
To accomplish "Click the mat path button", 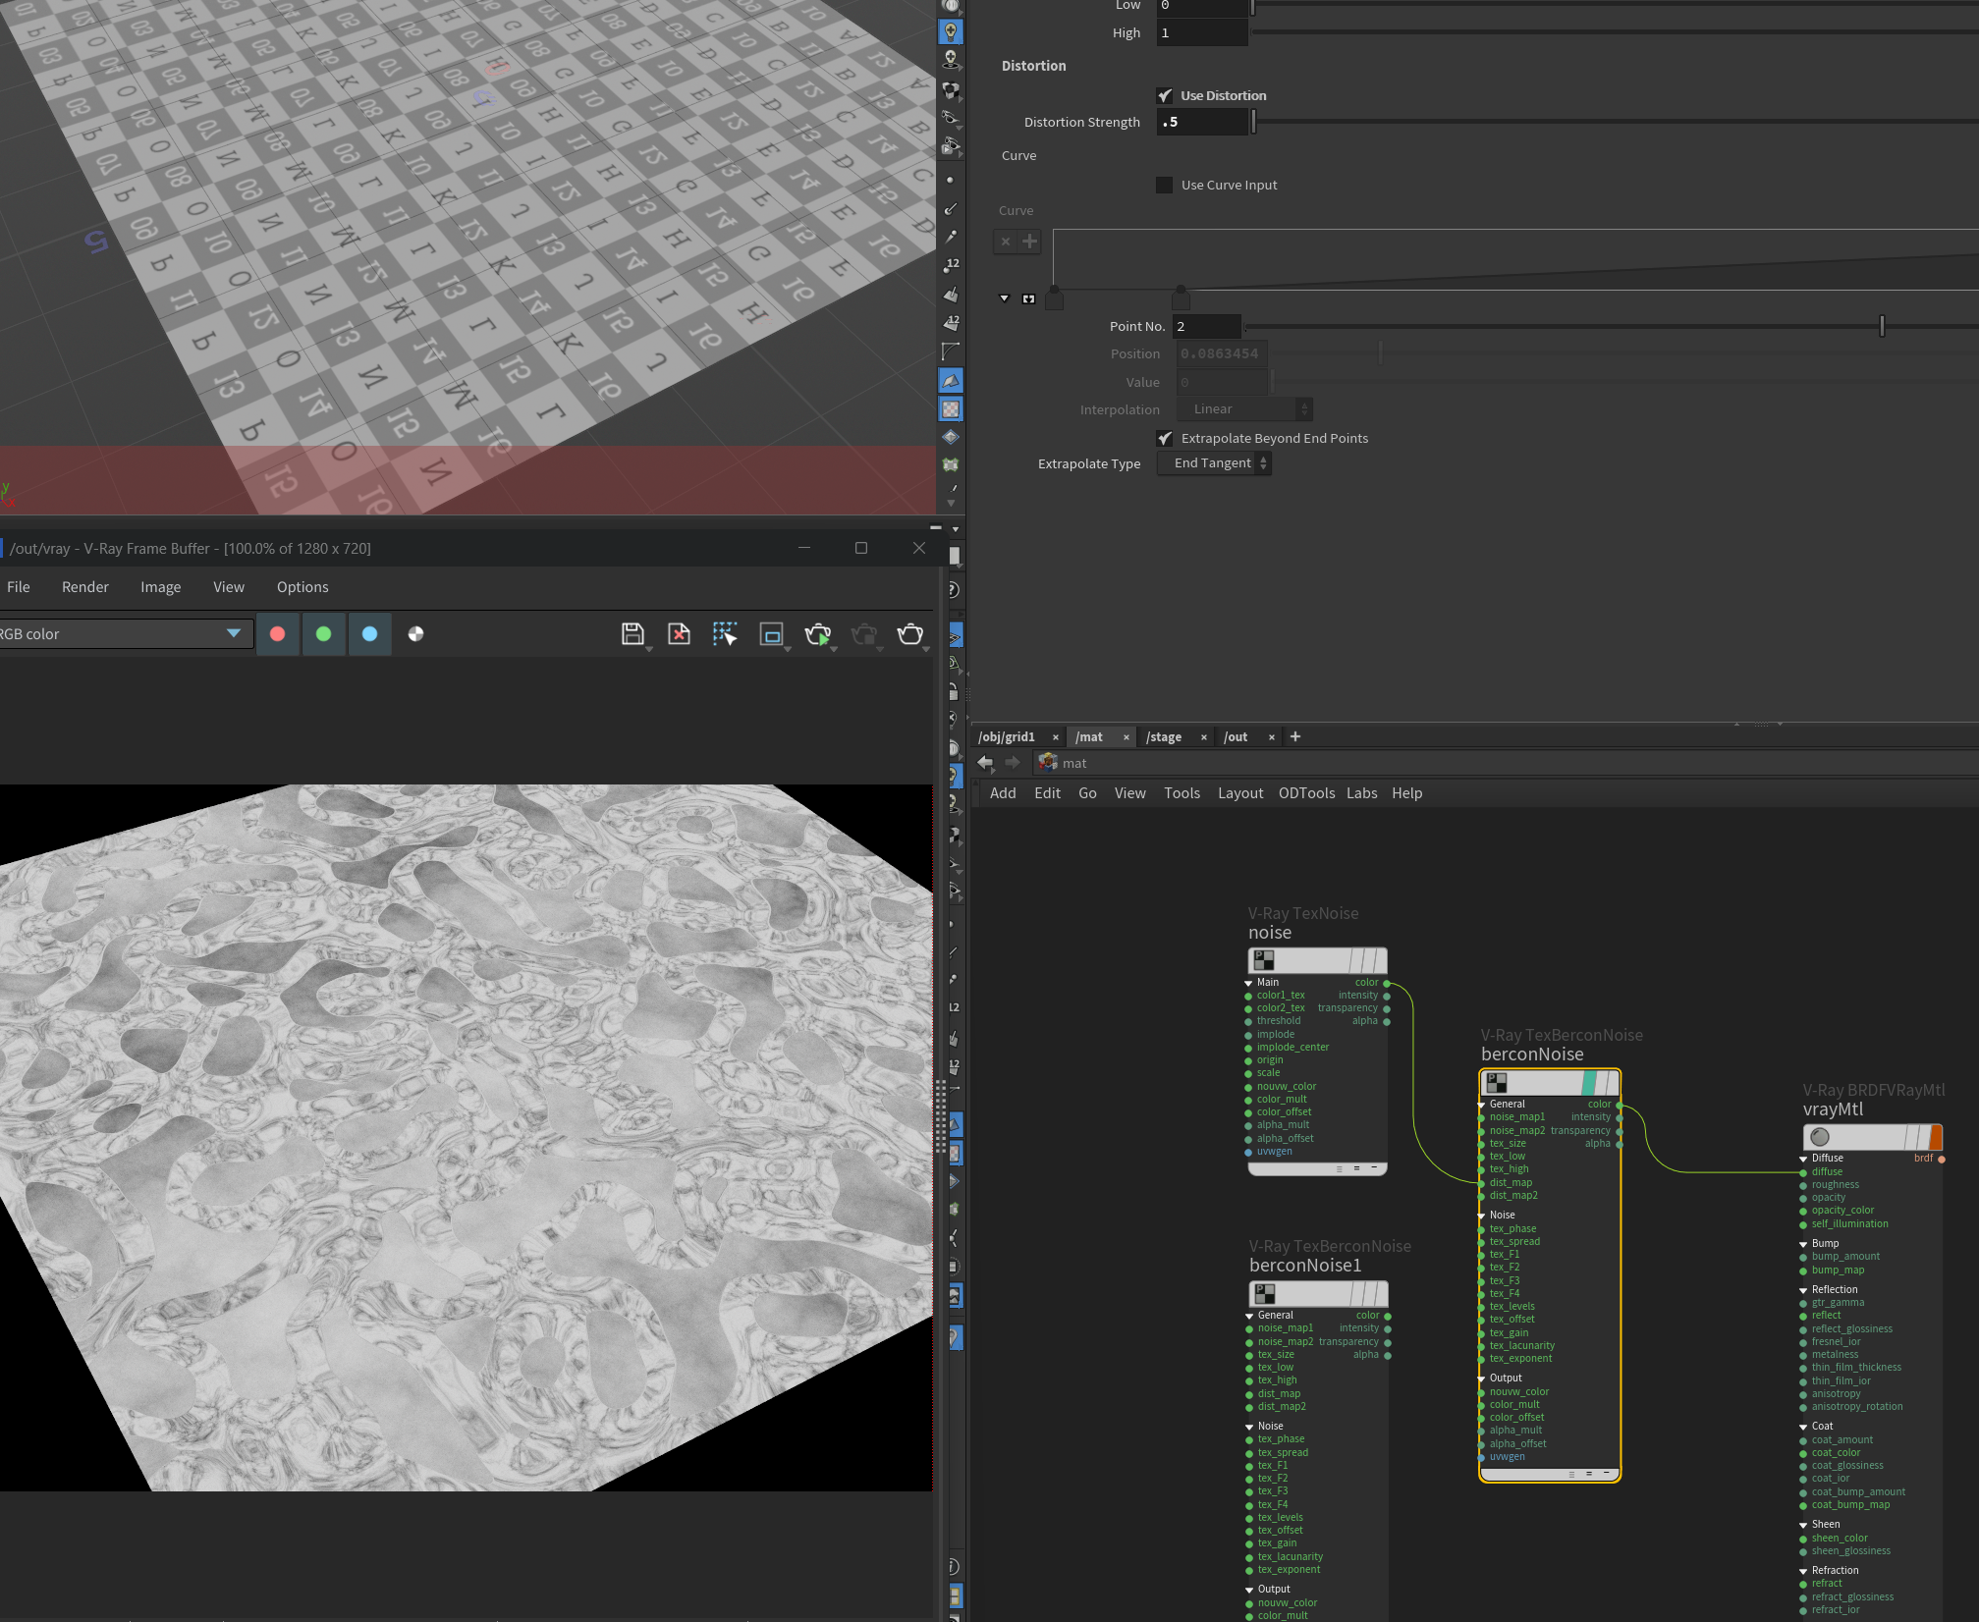I will [x=1063, y=763].
